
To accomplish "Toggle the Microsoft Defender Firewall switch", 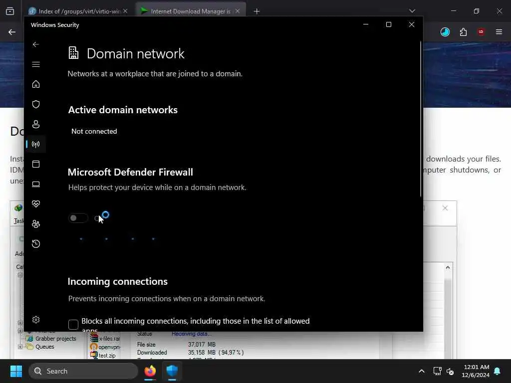I will (x=78, y=218).
